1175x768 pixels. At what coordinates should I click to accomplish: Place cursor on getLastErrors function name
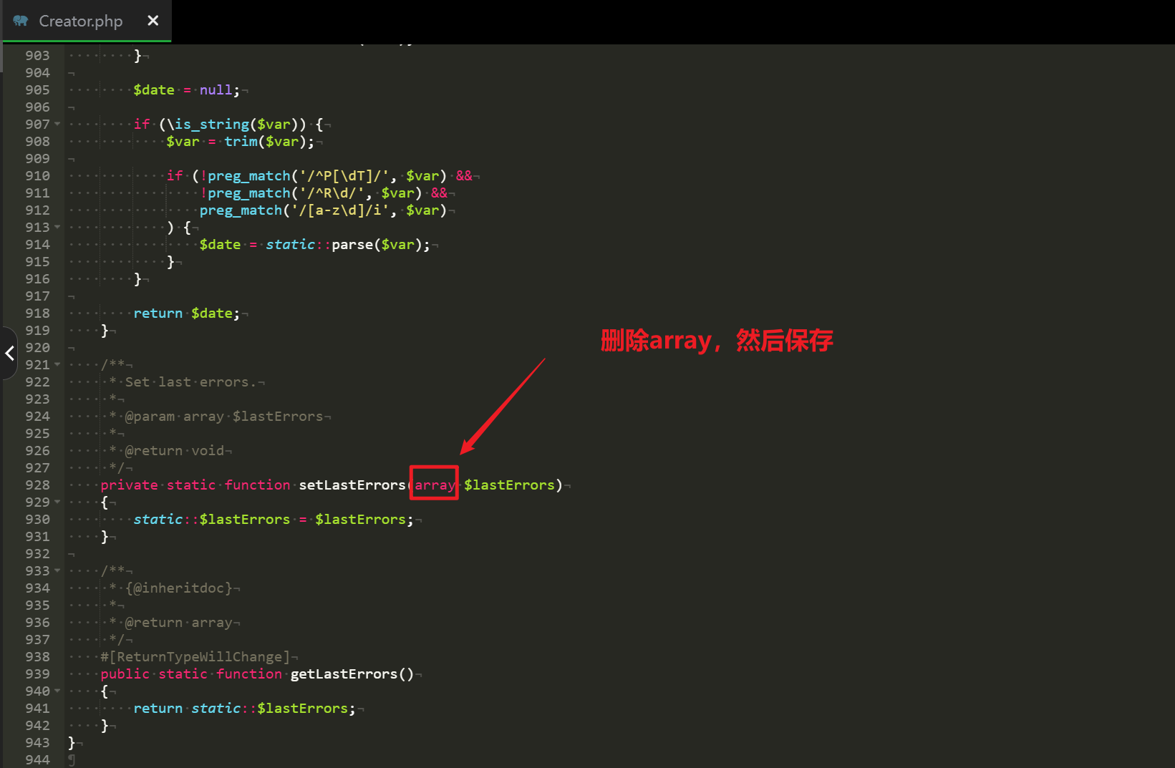pos(344,674)
